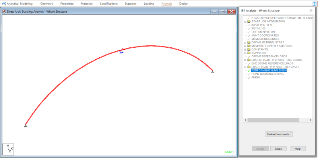Switch to the Geometry tab
Image resolution: width=318 pixels, height=158 pixels.
point(47,4)
